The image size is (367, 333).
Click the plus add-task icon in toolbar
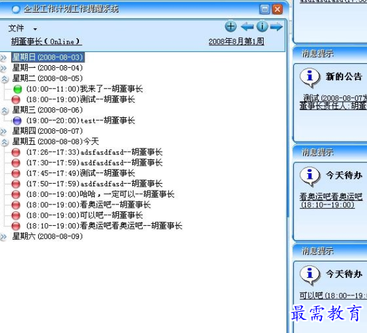point(230,26)
